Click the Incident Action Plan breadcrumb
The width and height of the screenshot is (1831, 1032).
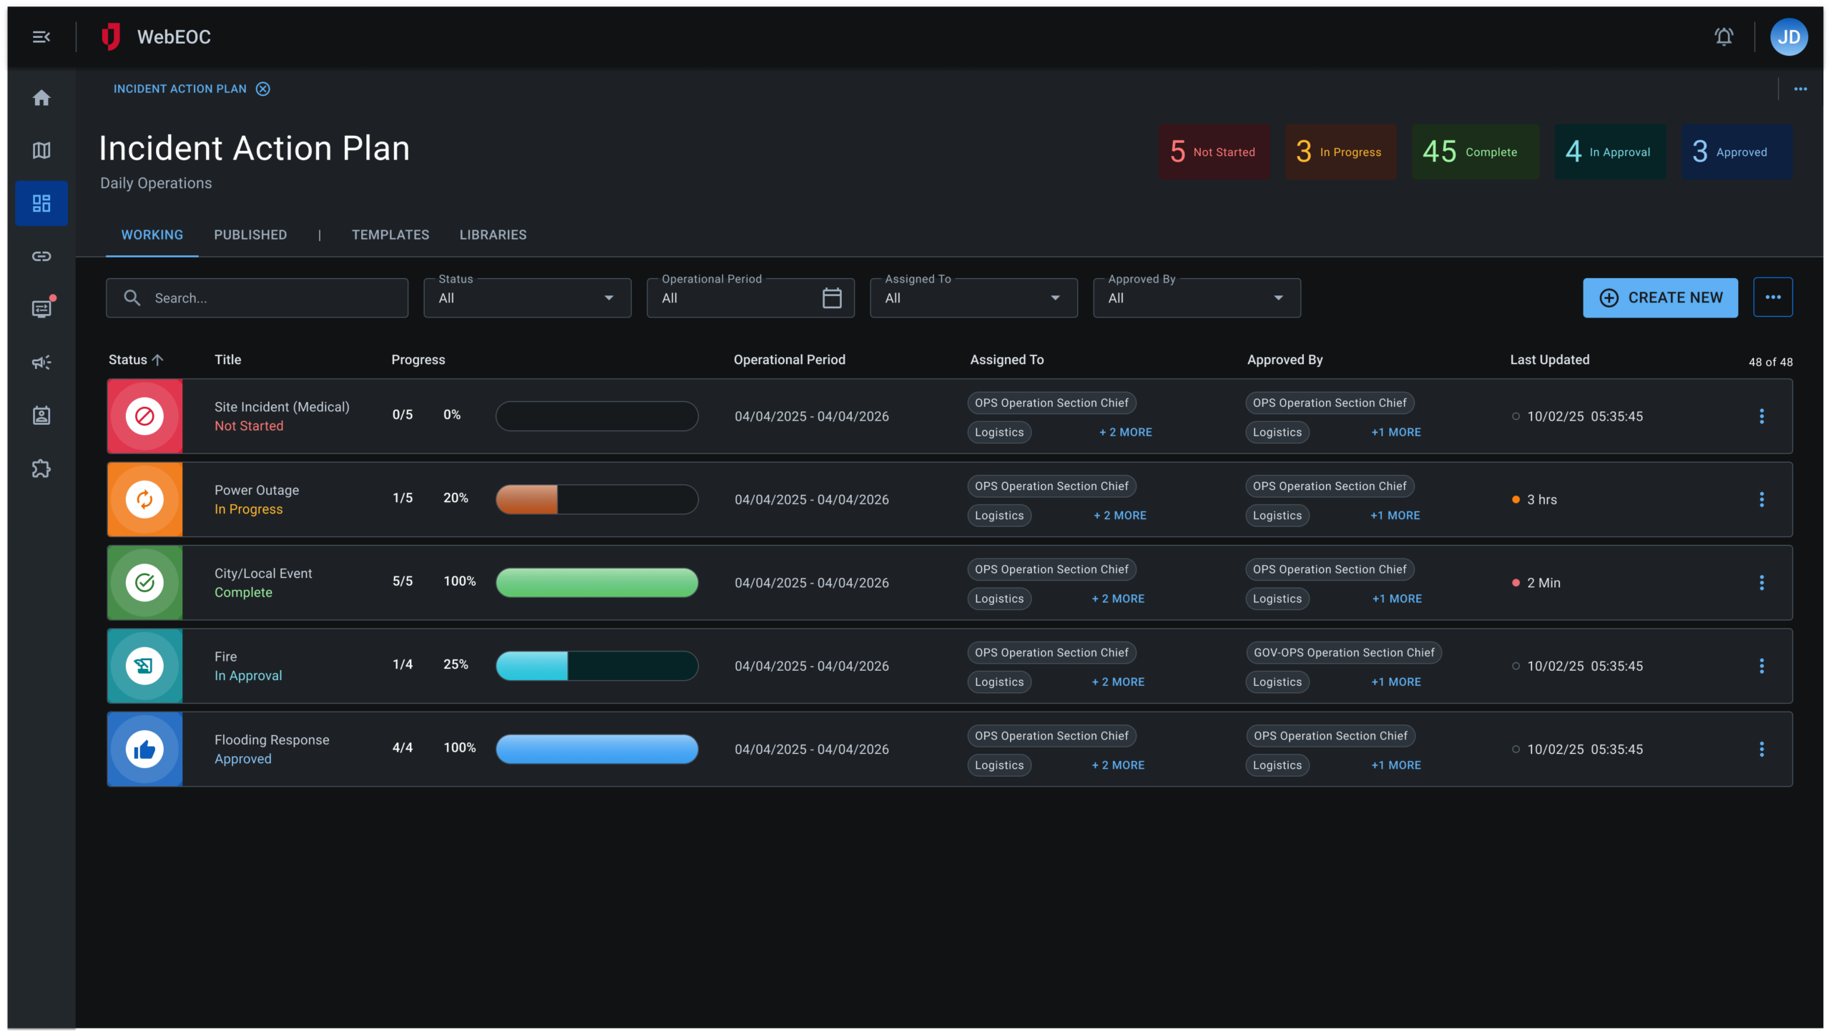point(180,89)
